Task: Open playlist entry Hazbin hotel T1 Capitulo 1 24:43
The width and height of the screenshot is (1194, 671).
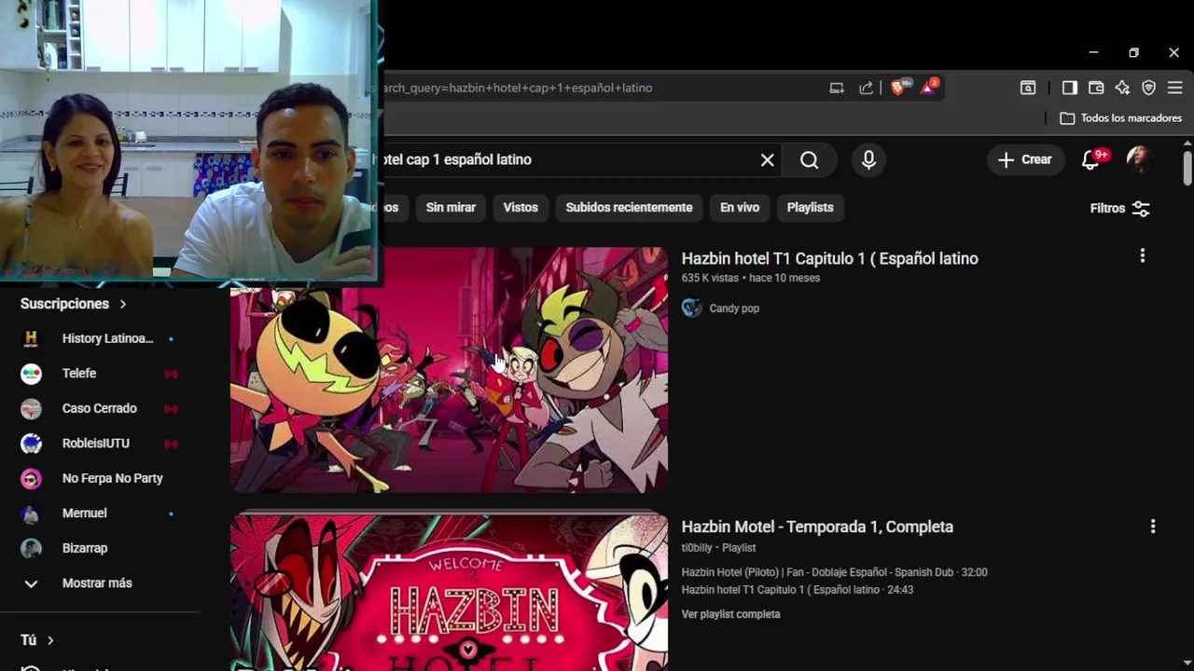Action: tap(797, 590)
